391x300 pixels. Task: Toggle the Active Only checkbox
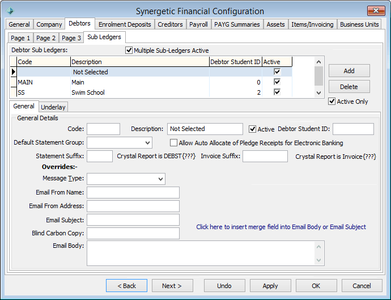pos(331,102)
